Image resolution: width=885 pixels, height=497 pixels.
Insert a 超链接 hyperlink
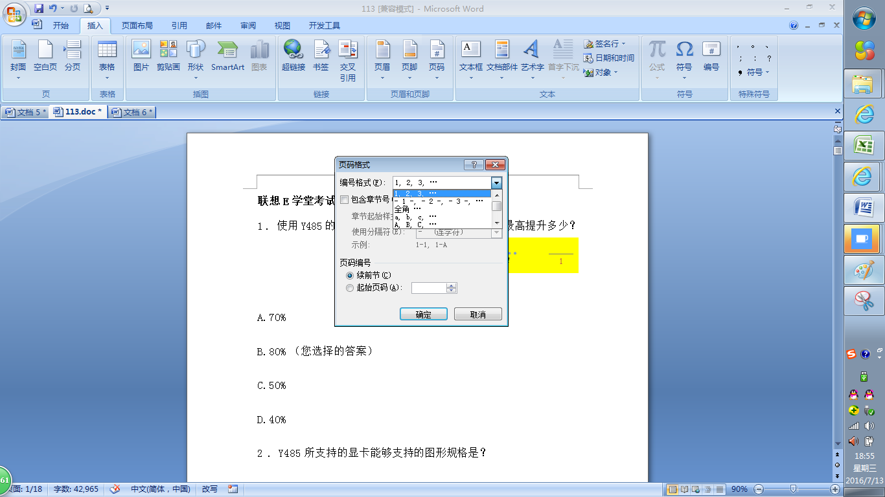(293, 55)
